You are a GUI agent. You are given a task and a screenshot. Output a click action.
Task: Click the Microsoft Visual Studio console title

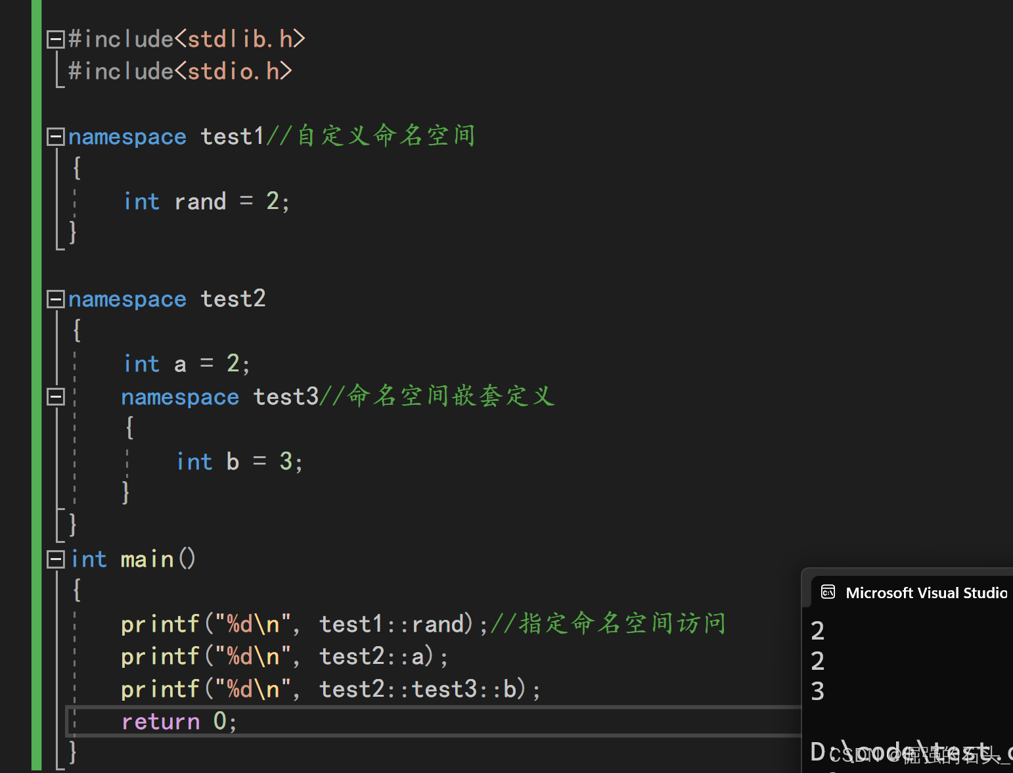pyautogui.click(x=926, y=593)
